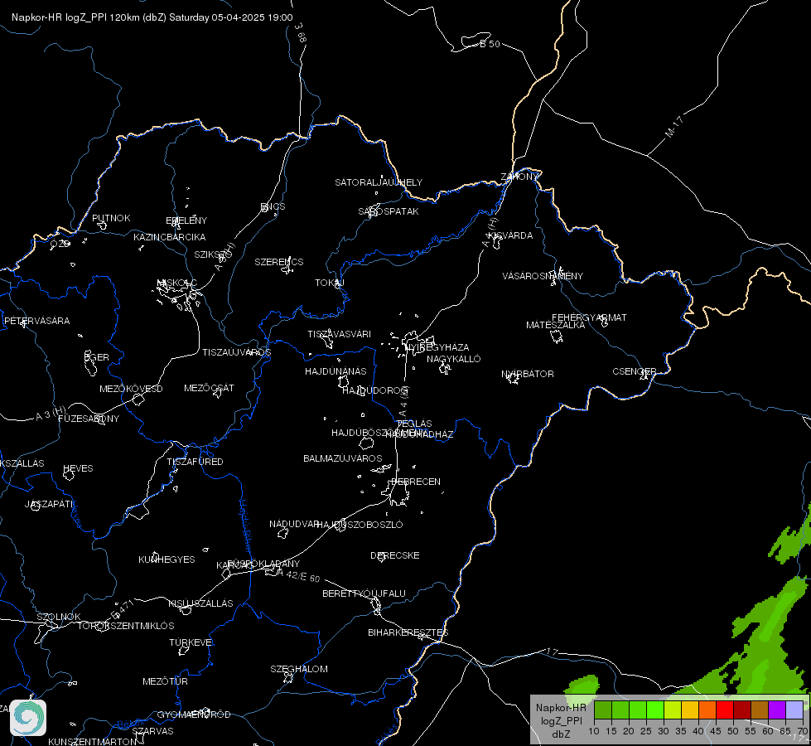Screen dimensions: 811x746
Task: Click the DEBRECEN city label
Action: pyautogui.click(x=415, y=482)
